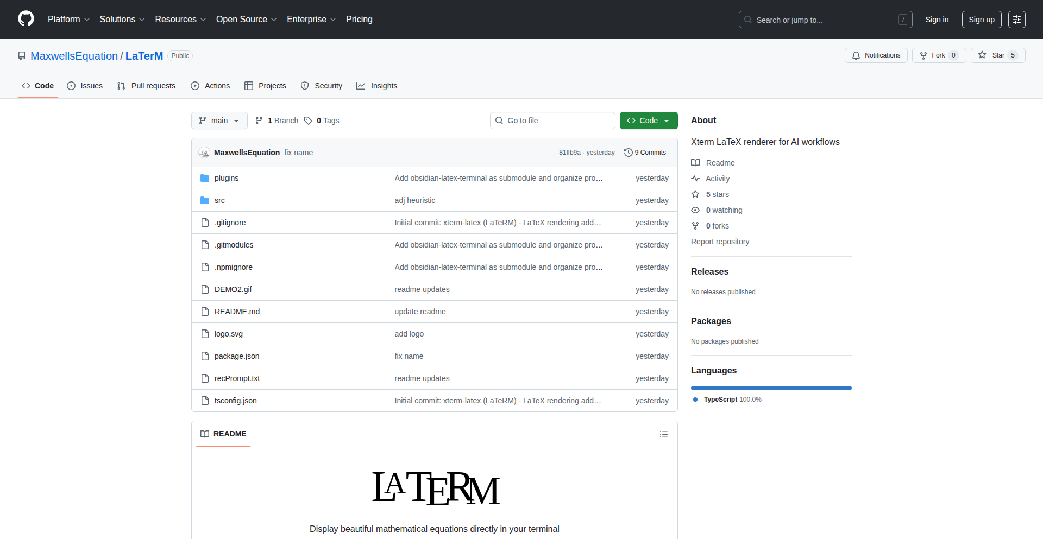Click the Report repository link
Screen dimensions: 1043x539
720,242
